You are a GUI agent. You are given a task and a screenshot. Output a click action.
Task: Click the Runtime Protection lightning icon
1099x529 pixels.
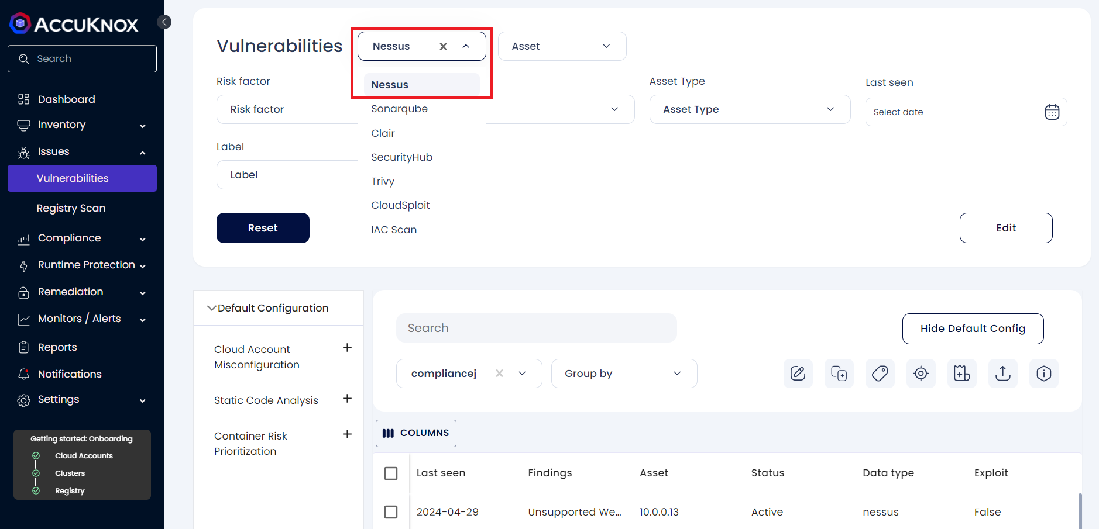[x=23, y=266]
